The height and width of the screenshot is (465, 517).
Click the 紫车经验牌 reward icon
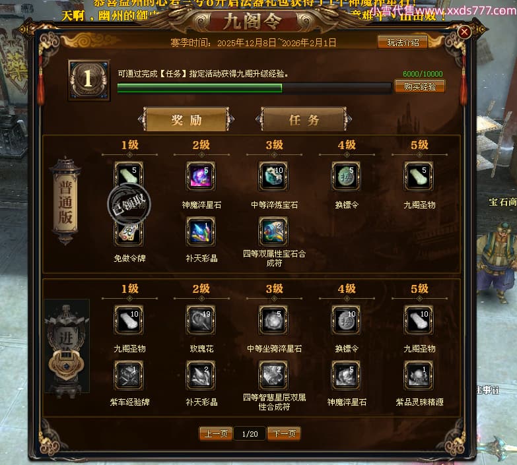pos(129,375)
